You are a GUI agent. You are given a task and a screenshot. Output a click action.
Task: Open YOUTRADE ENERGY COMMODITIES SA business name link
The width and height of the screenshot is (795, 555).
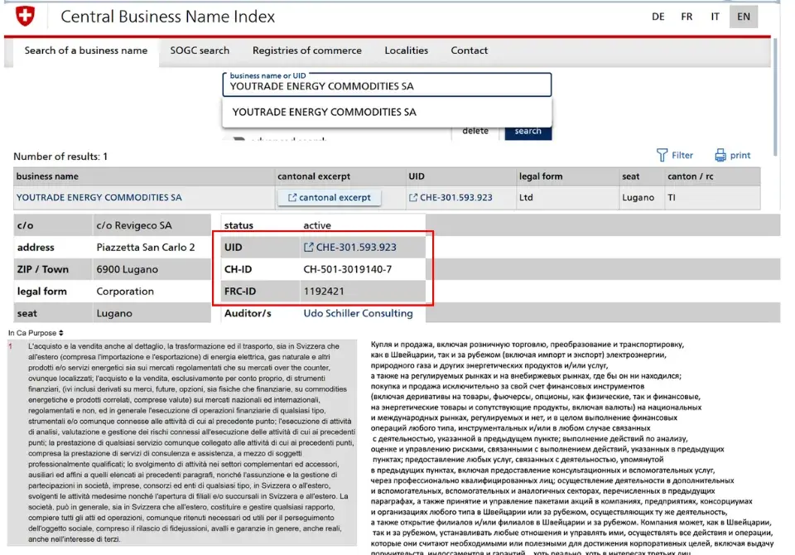point(99,197)
